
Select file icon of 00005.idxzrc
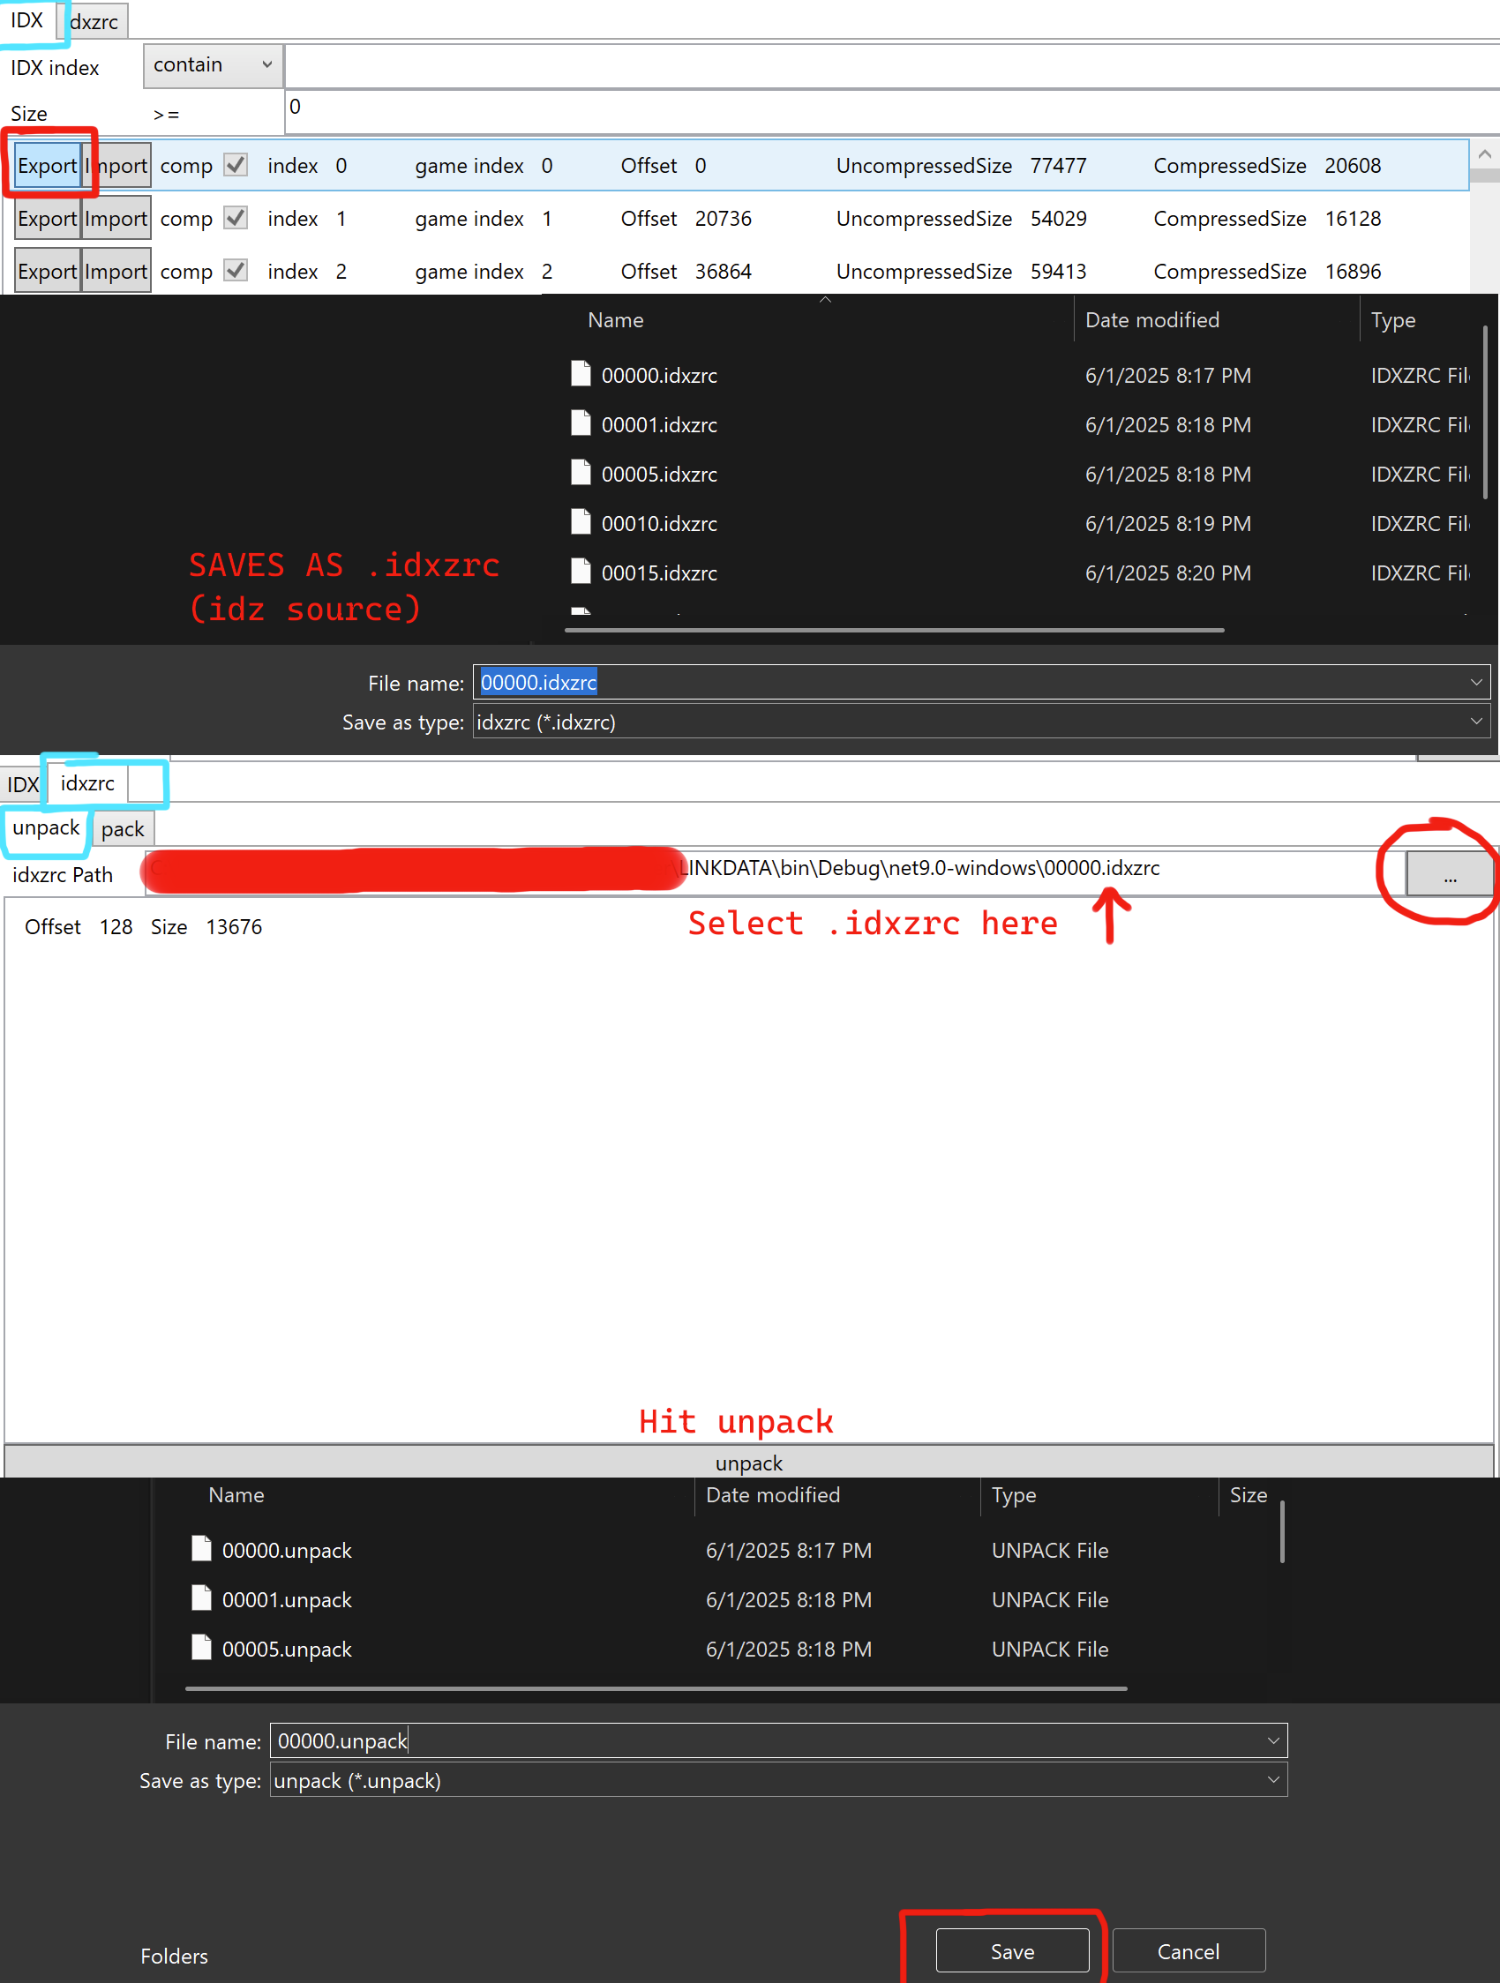tap(581, 473)
